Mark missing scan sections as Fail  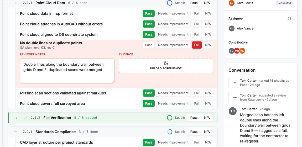point(197,93)
